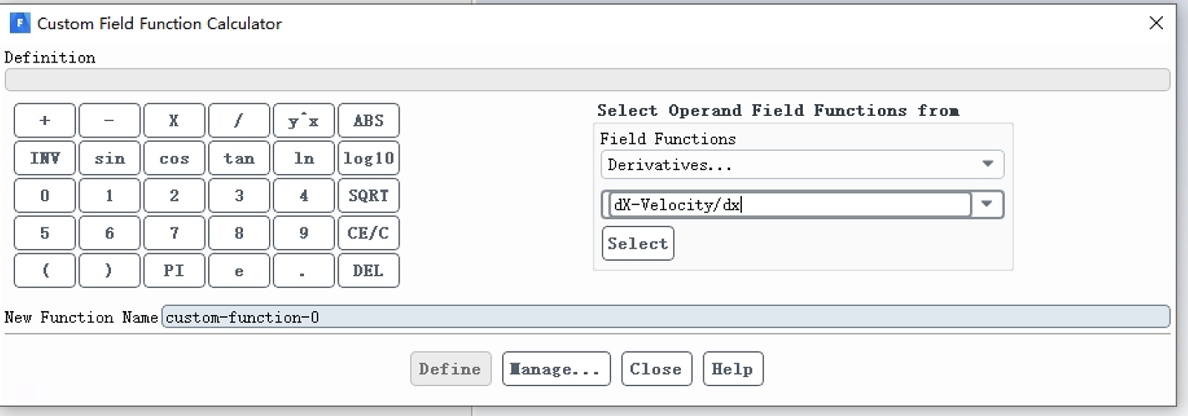Insert the ABS function
Screen dimensions: 1188x416
[368, 121]
